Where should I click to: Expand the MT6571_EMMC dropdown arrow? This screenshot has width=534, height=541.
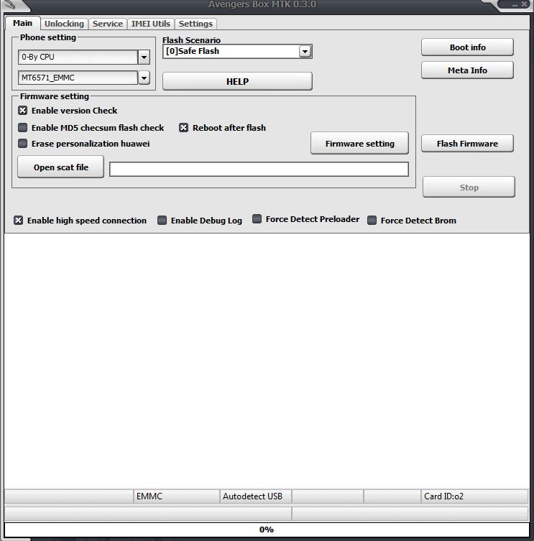144,78
